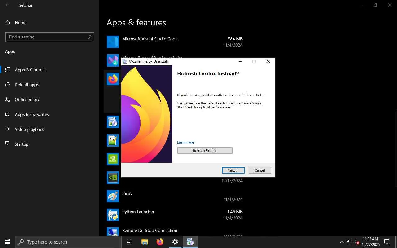This screenshot has width=397, height=248.
Task: Open Task View from the taskbar
Action: tap(129, 242)
